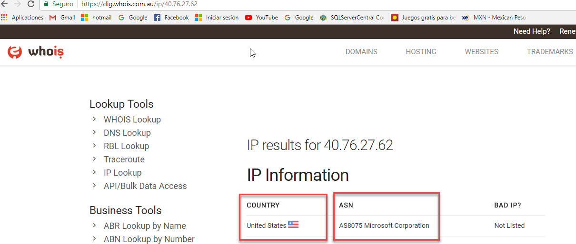Expand the WHOIS Lookup chevron
Screen dimensions: 576x244
(95, 119)
